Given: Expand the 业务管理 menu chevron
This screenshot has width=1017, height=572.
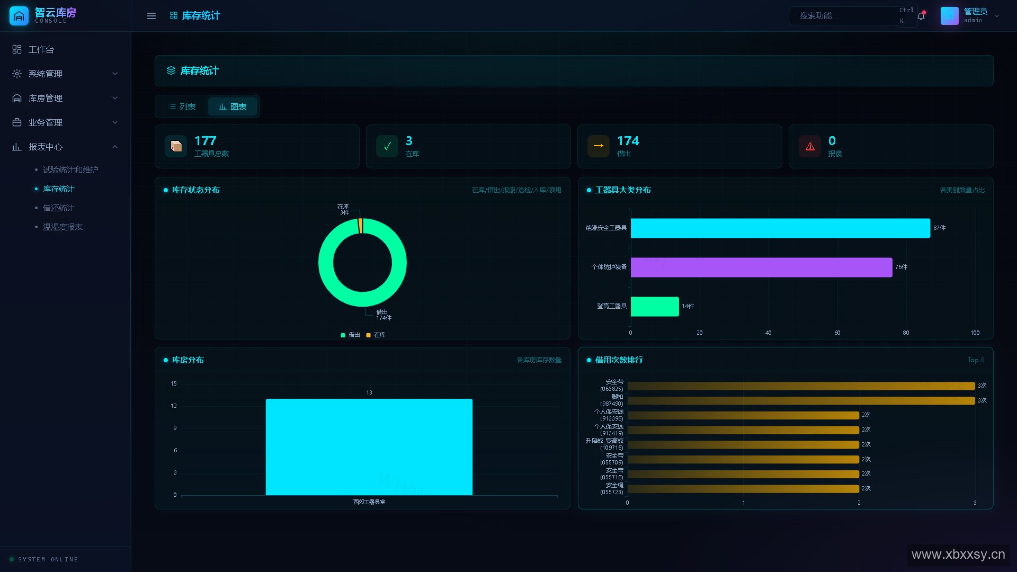Looking at the screenshot, I should pos(115,122).
